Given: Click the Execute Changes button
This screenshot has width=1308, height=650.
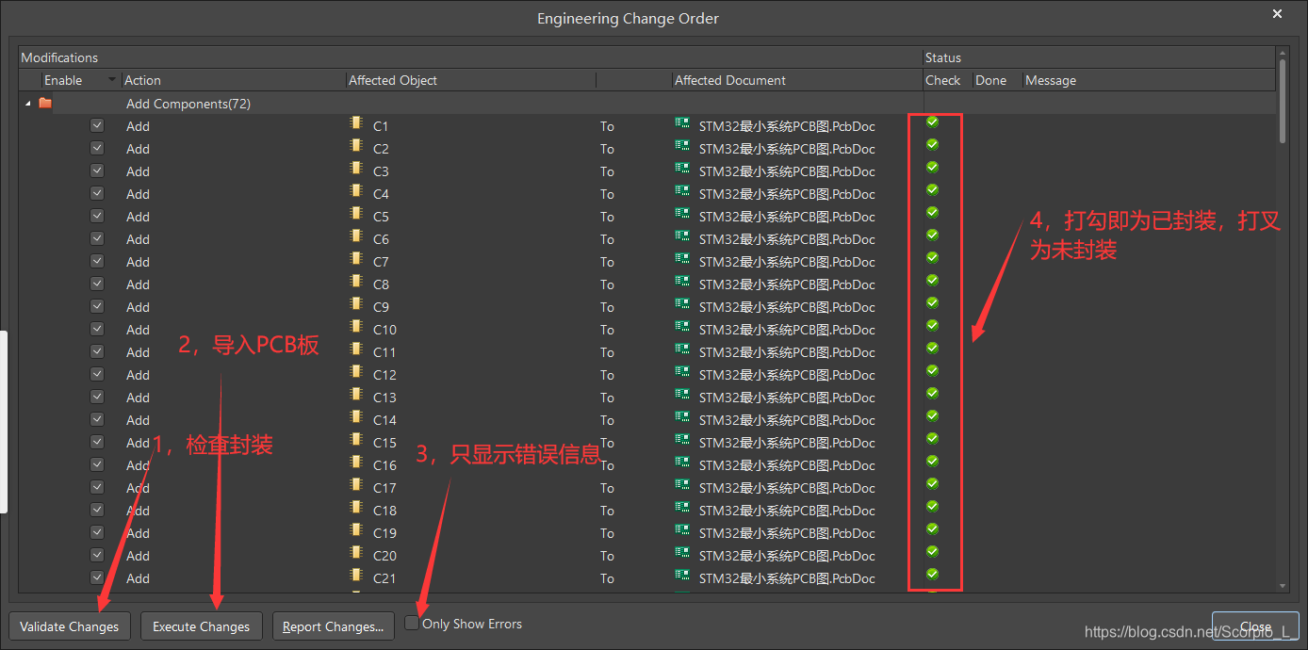Looking at the screenshot, I should 202,626.
